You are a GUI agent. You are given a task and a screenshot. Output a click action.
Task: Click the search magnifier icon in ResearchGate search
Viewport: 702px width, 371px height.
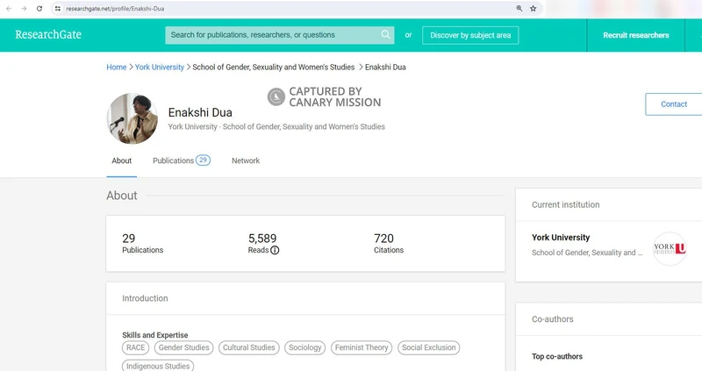click(385, 34)
